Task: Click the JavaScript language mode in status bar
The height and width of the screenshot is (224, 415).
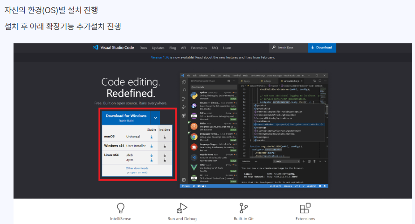Action: click(x=311, y=186)
